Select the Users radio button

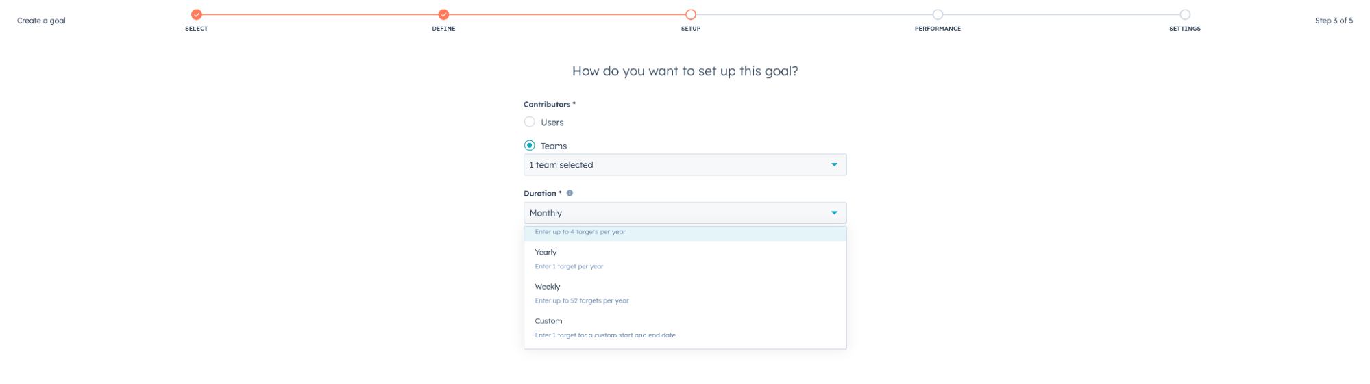point(529,122)
